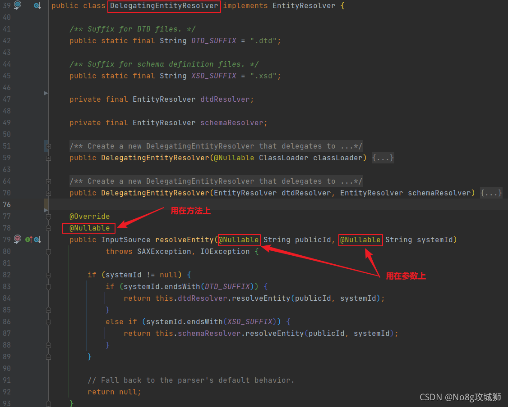Click the 'Suffix for DTD files' comment

[x=133, y=29]
